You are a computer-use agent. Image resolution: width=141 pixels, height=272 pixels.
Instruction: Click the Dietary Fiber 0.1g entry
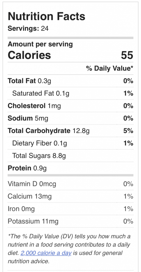point(39,143)
